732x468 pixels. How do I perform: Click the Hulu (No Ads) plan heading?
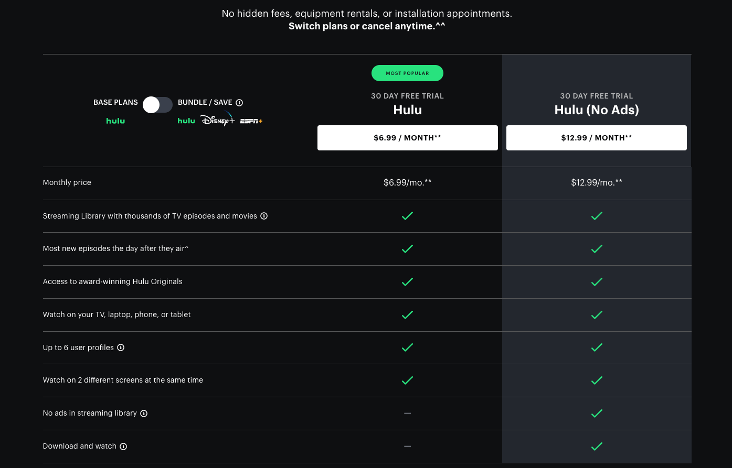[x=596, y=110]
